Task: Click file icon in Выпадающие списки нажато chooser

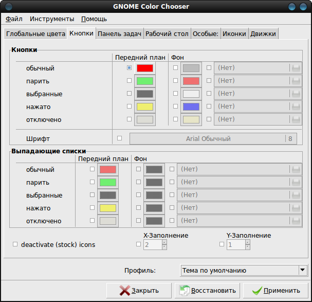Action: click(296, 208)
